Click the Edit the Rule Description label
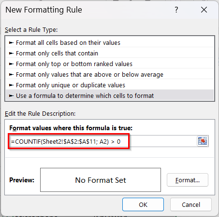 tap(40, 114)
